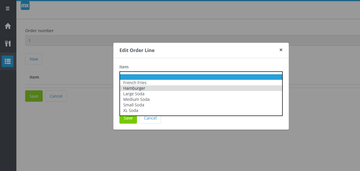360x171 pixels.
Task: Click Cancel on the order form
Action: 56,96
